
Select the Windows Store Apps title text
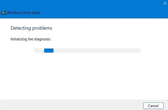click(x=24, y=13)
